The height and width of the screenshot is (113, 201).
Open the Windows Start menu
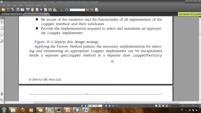(x=4, y=110)
